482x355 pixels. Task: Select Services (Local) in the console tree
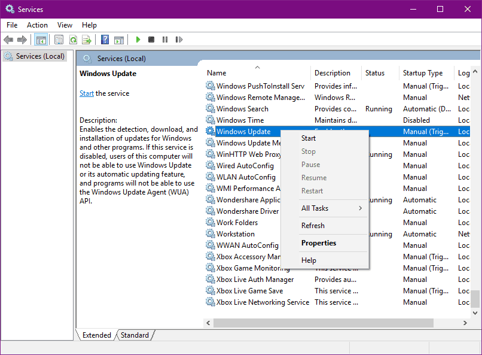pos(39,56)
